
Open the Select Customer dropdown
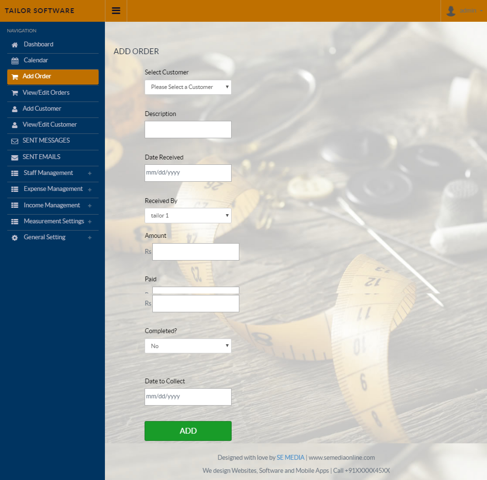click(188, 87)
